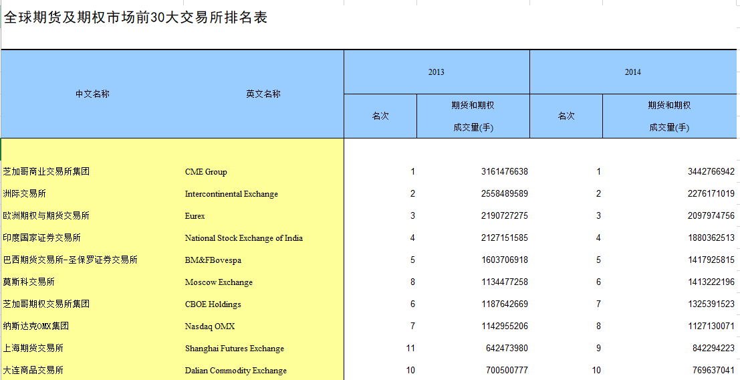The height and width of the screenshot is (380, 740).
Task: Click the value 1187642669
Action: (x=505, y=304)
